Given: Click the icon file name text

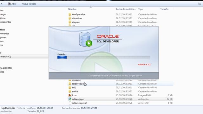Looking at the screenshot, I should 74,95.
